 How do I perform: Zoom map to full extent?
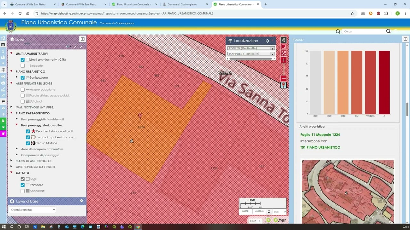point(283,53)
